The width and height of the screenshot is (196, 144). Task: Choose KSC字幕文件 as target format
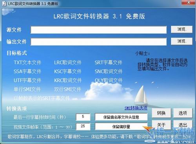coord(68,71)
